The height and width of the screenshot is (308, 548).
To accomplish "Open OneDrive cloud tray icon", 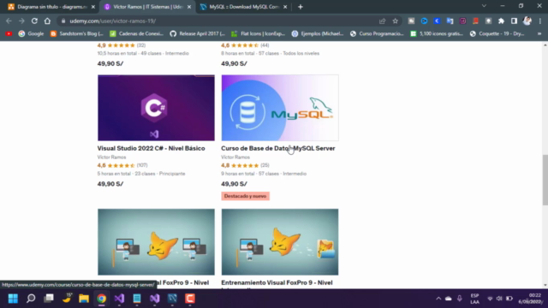I will pyautogui.click(x=449, y=299).
